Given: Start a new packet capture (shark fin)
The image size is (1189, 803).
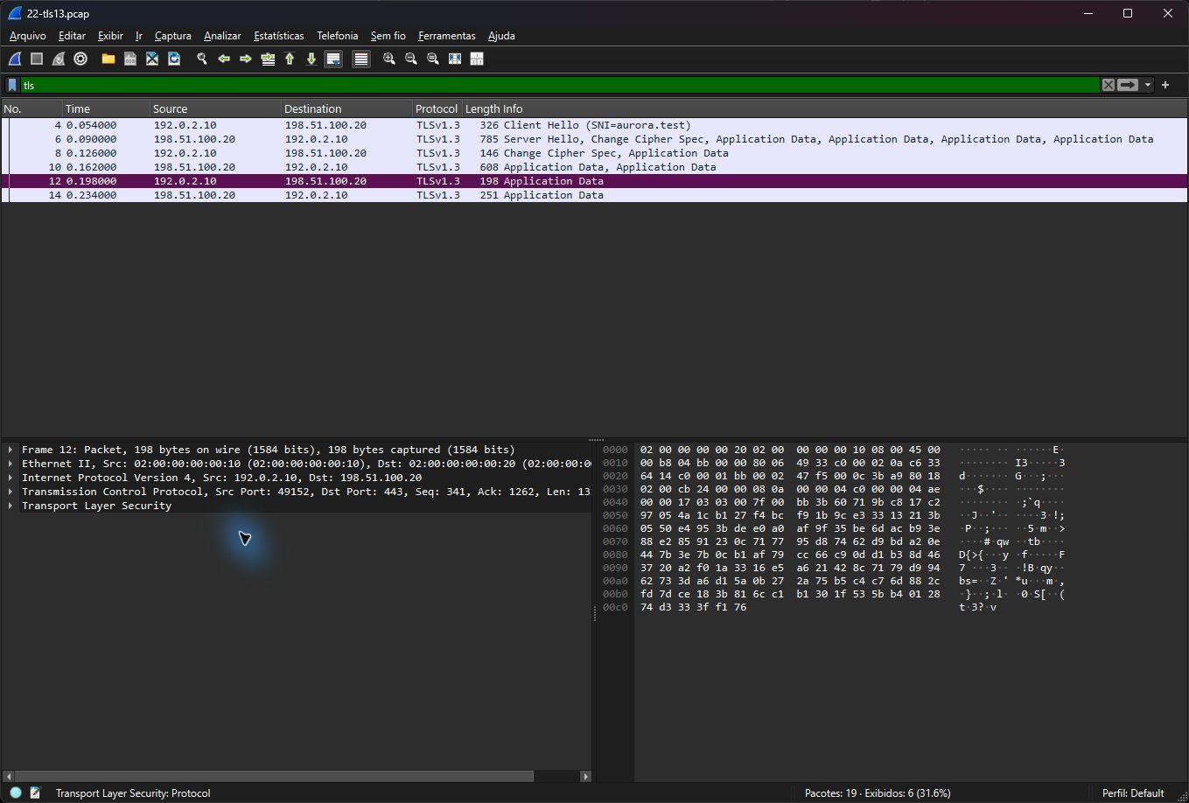Looking at the screenshot, I should coord(15,59).
